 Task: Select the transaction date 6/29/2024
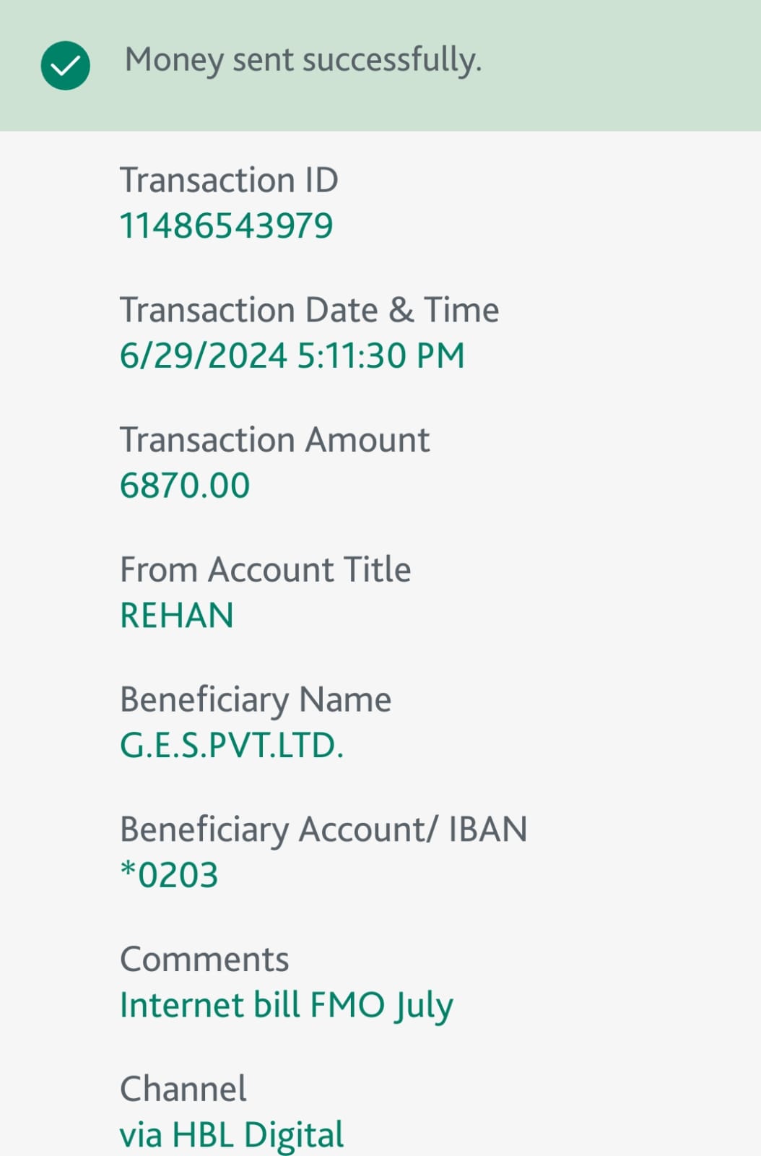204,355
